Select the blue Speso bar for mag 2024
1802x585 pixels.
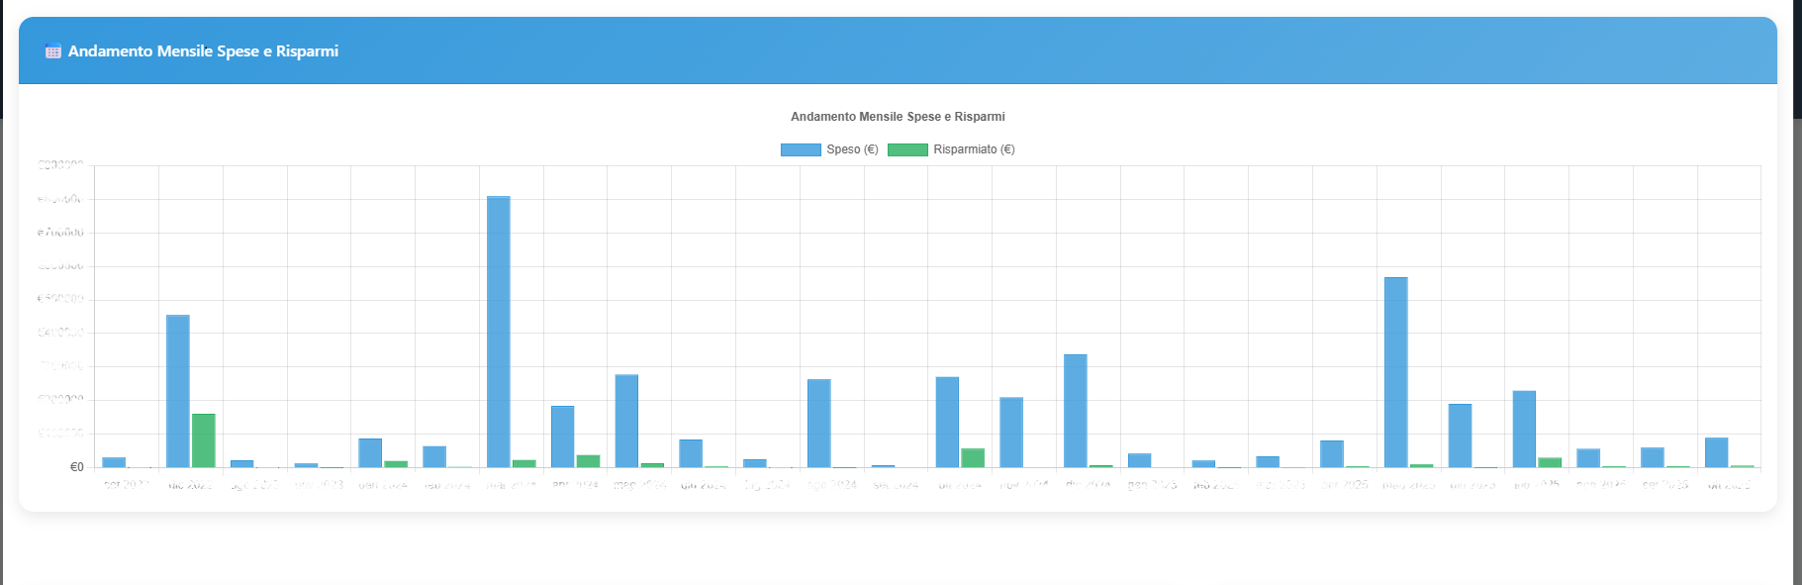coord(626,421)
